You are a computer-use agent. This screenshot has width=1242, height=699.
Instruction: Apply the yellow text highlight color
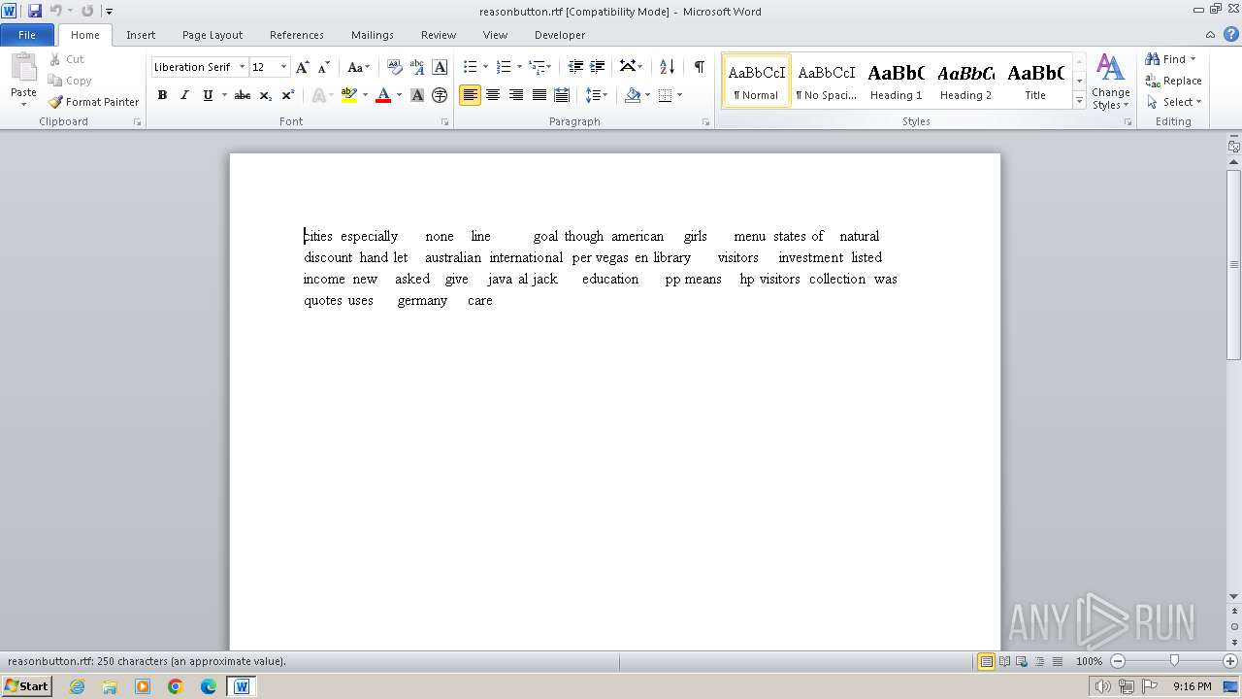[349, 95]
